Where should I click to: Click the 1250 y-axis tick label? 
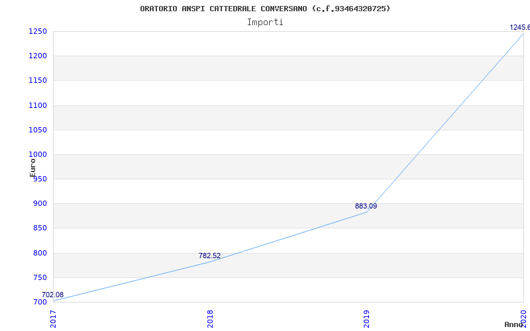(x=38, y=31)
